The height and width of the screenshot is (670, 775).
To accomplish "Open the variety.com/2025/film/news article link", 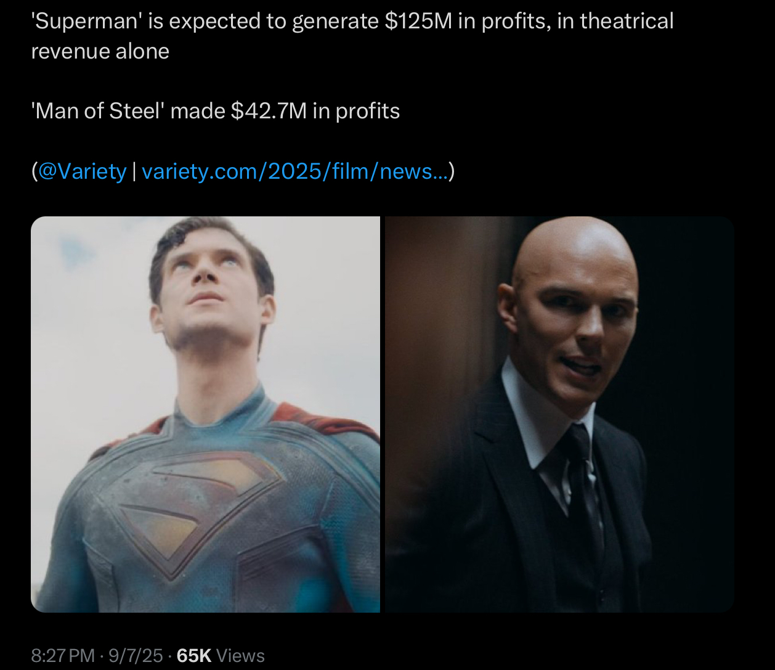I will [x=295, y=171].
